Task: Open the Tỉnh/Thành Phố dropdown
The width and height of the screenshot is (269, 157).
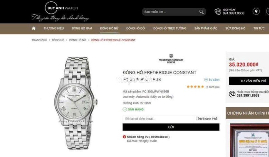Action: [206, 119]
